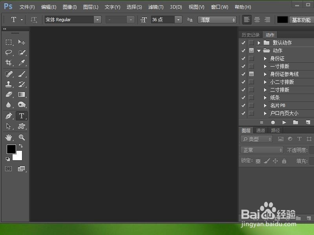Image resolution: width=314 pixels, height=235 pixels.
Task: Toggle dialog box for 身份证参考线 action
Action: (251, 74)
